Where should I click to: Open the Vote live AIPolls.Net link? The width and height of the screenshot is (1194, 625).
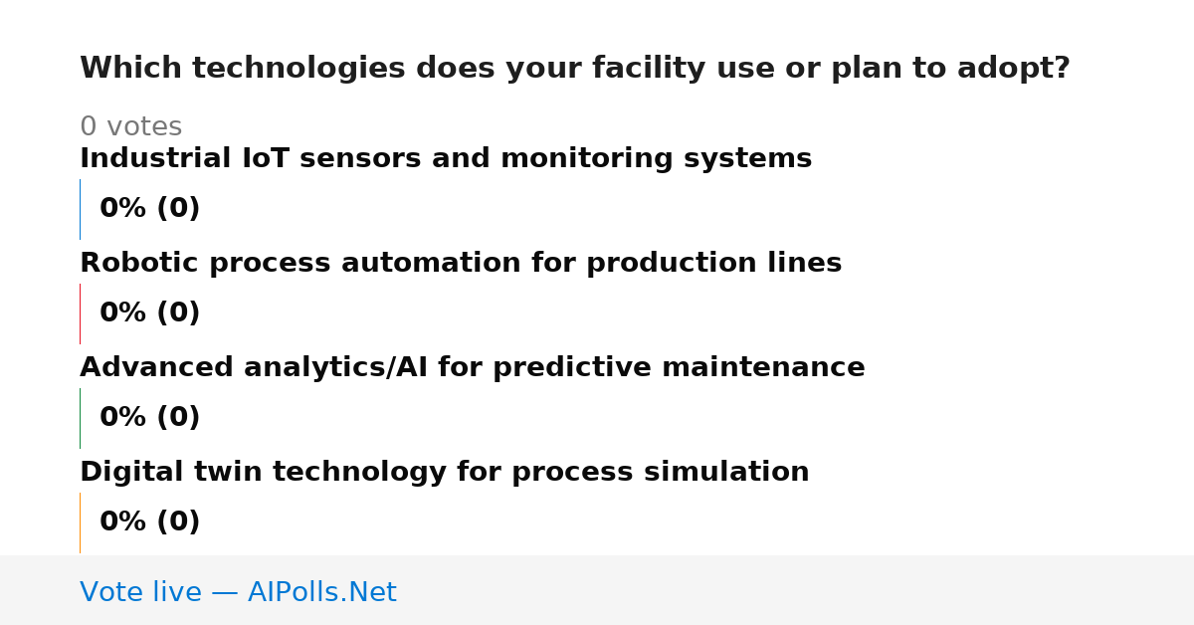[x=238, y=592]
